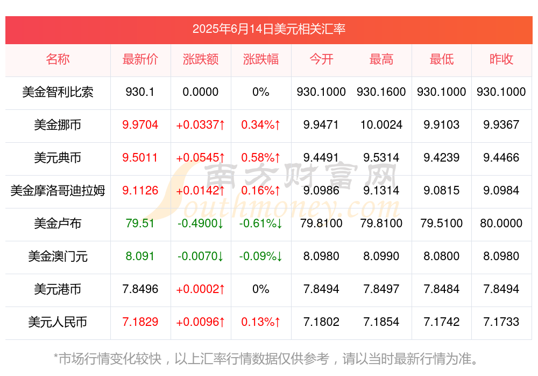
Task: Click previous close 9.0984
Action: pyautogui.click(x=501, y=190)
